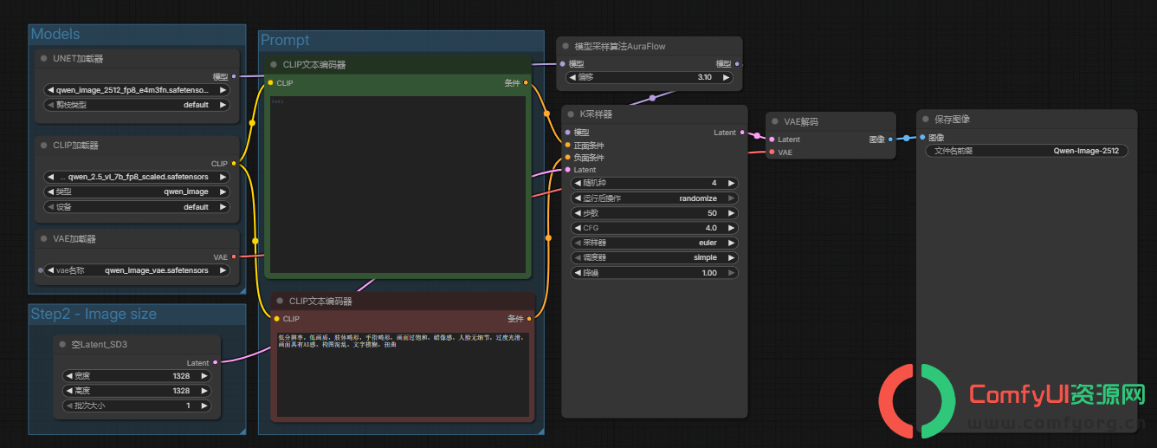This screenshot has height=448, width=1157.
Task: Click the 图像 input port on 保存图像
Action: 922,137
